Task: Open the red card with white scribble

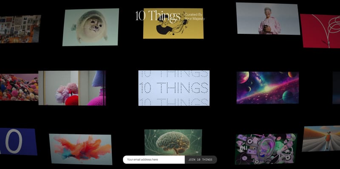Action: coord(320,31)
